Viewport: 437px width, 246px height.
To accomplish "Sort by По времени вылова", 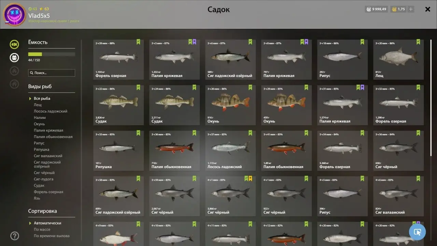I will (x=52, y=236).
